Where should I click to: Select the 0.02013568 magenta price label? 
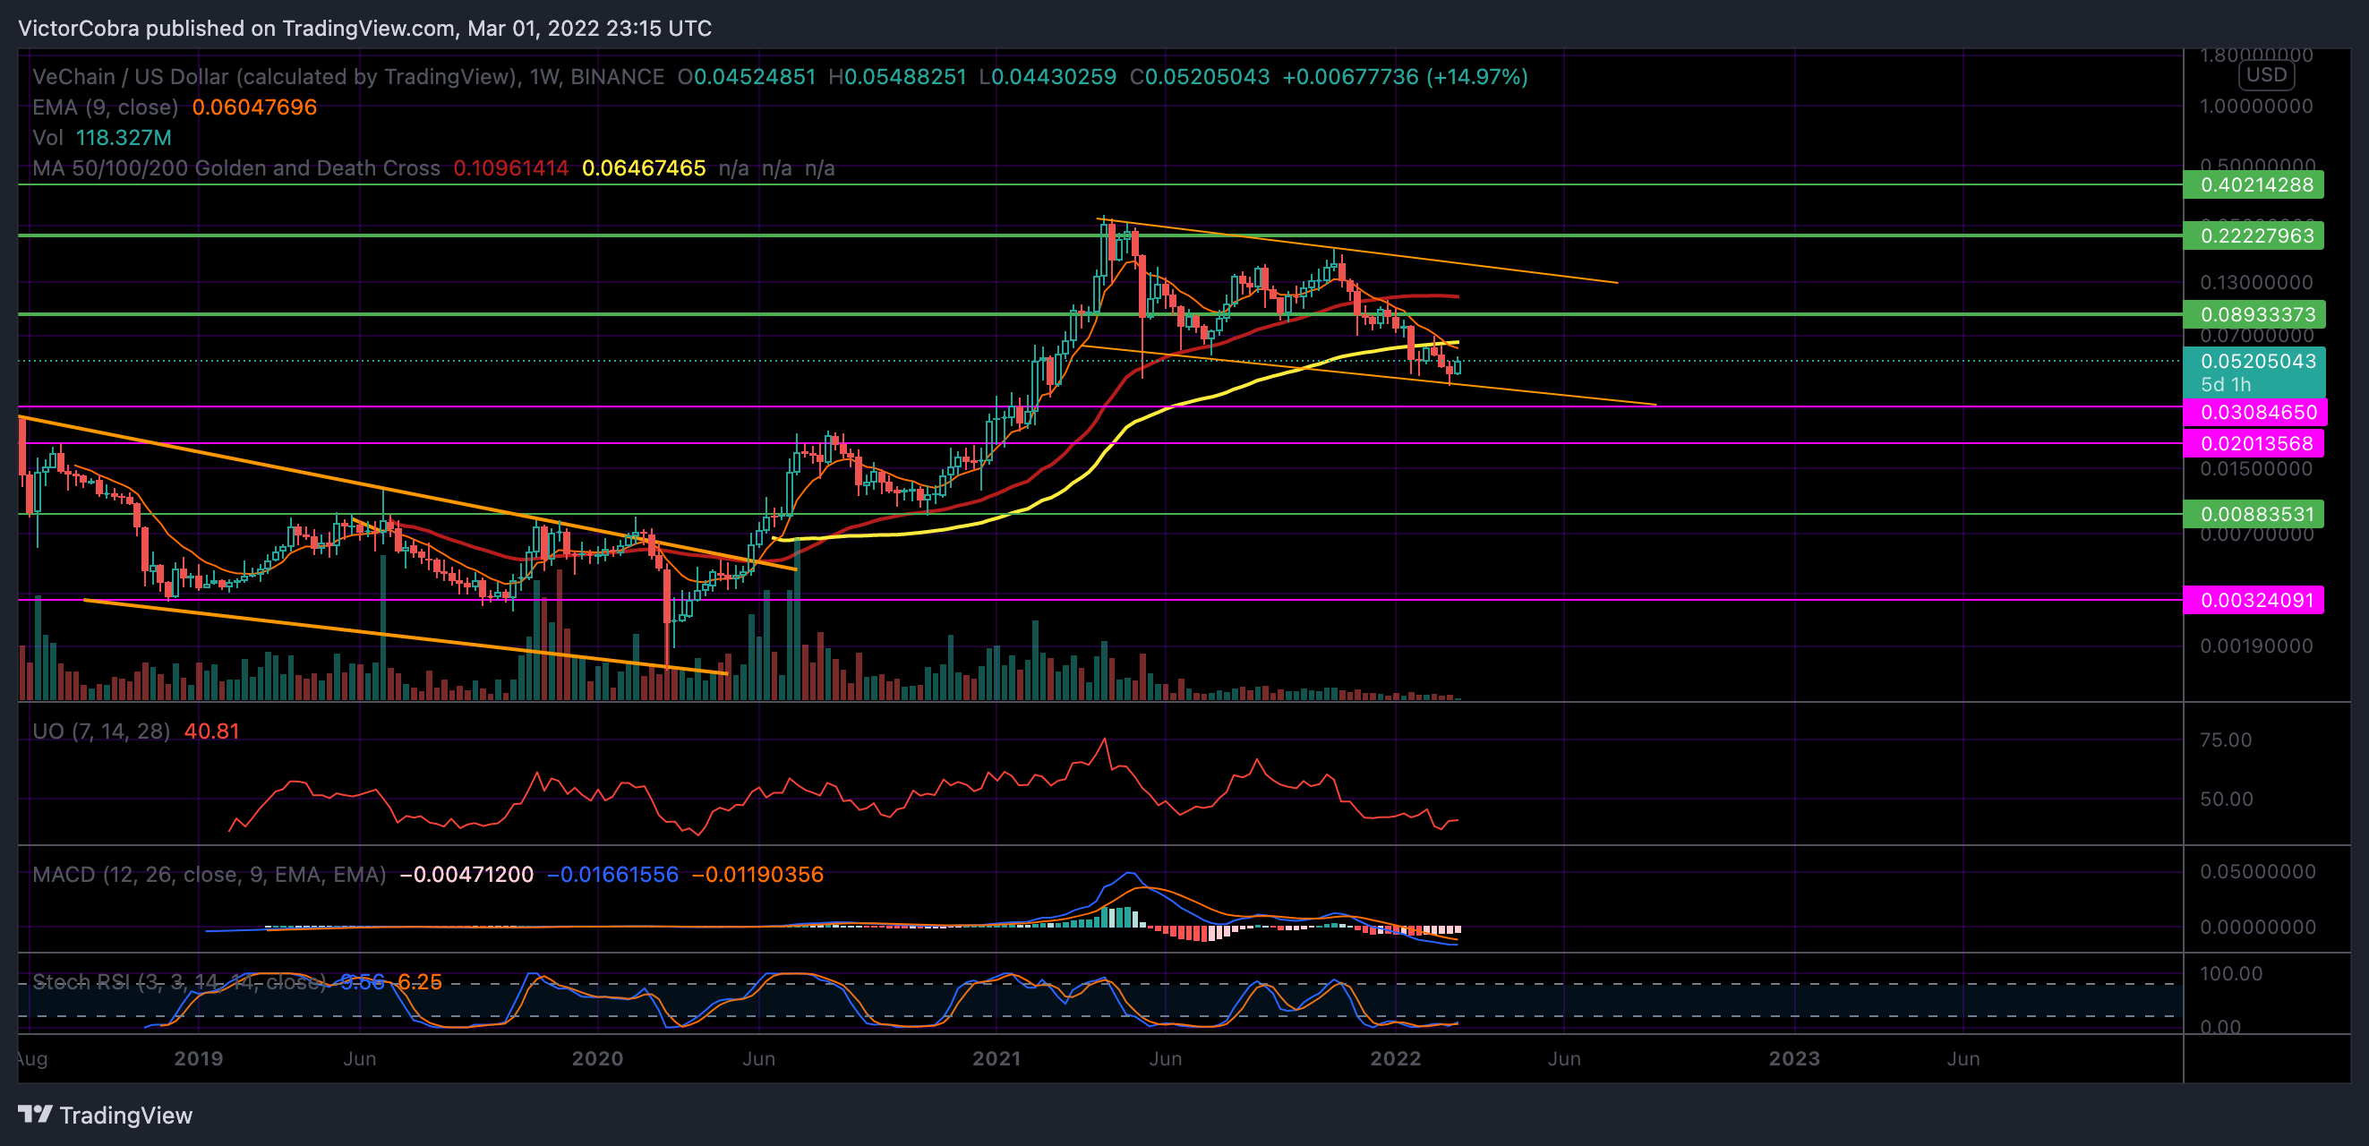(2255, 443)
